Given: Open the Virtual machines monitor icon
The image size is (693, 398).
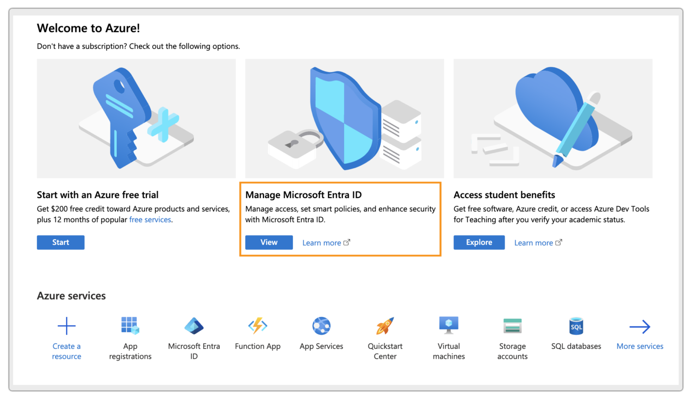Looking at the screenshot, I should 449,326.
